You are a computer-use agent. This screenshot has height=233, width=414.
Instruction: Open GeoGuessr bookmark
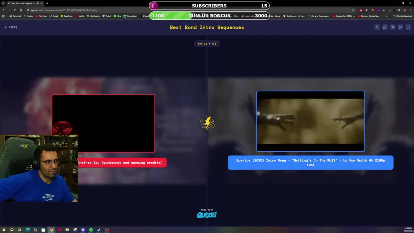[x=294, y=16]
